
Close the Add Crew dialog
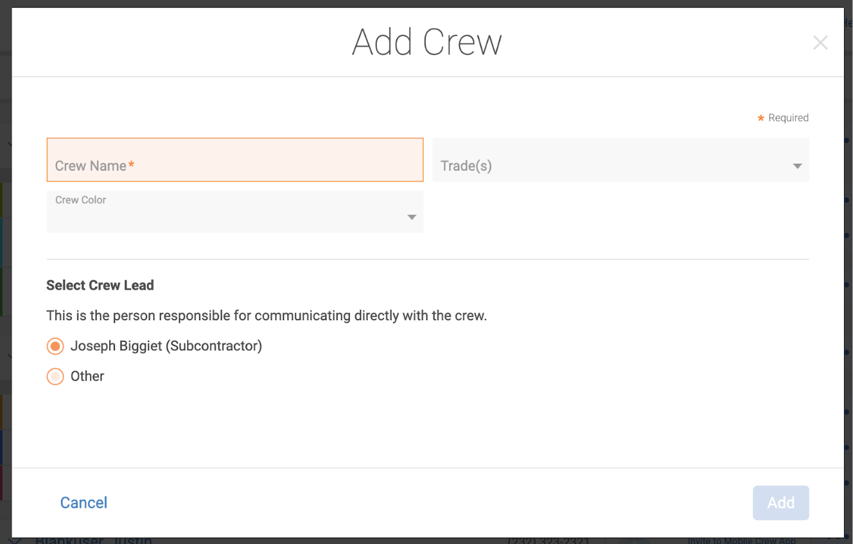click(x=820, y=43)
